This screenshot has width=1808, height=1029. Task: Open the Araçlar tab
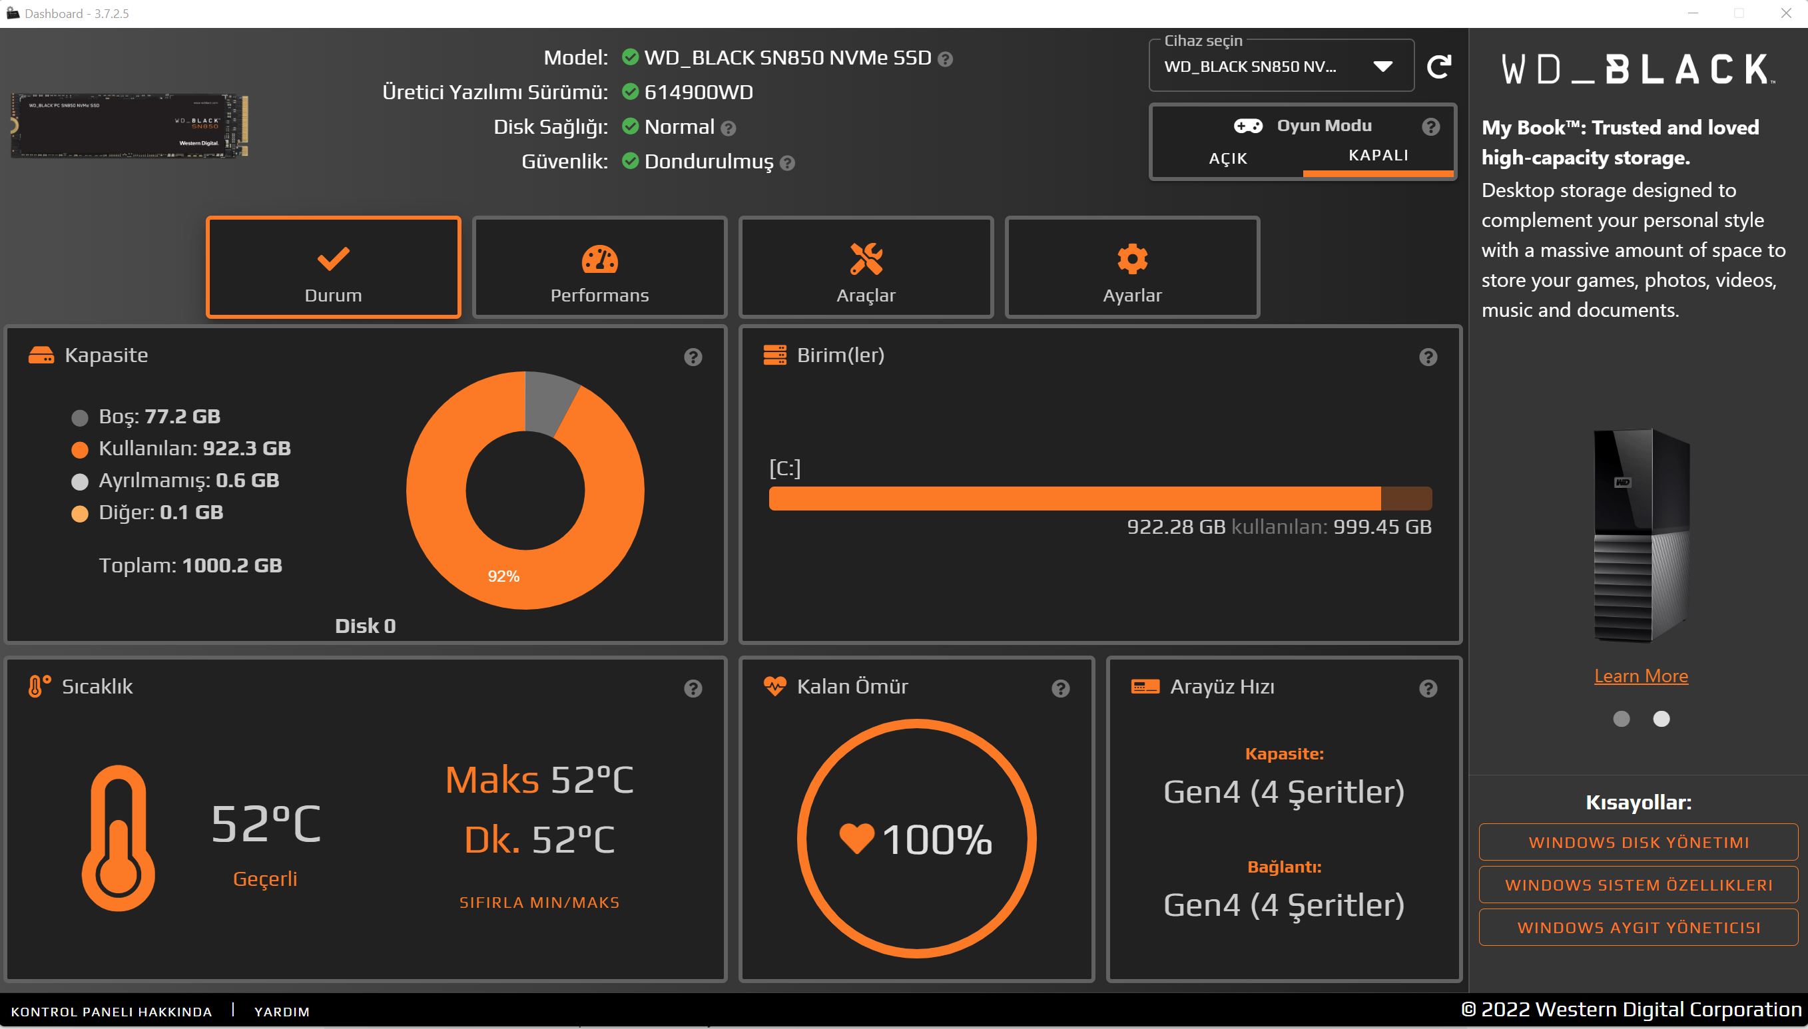[866, 268]
